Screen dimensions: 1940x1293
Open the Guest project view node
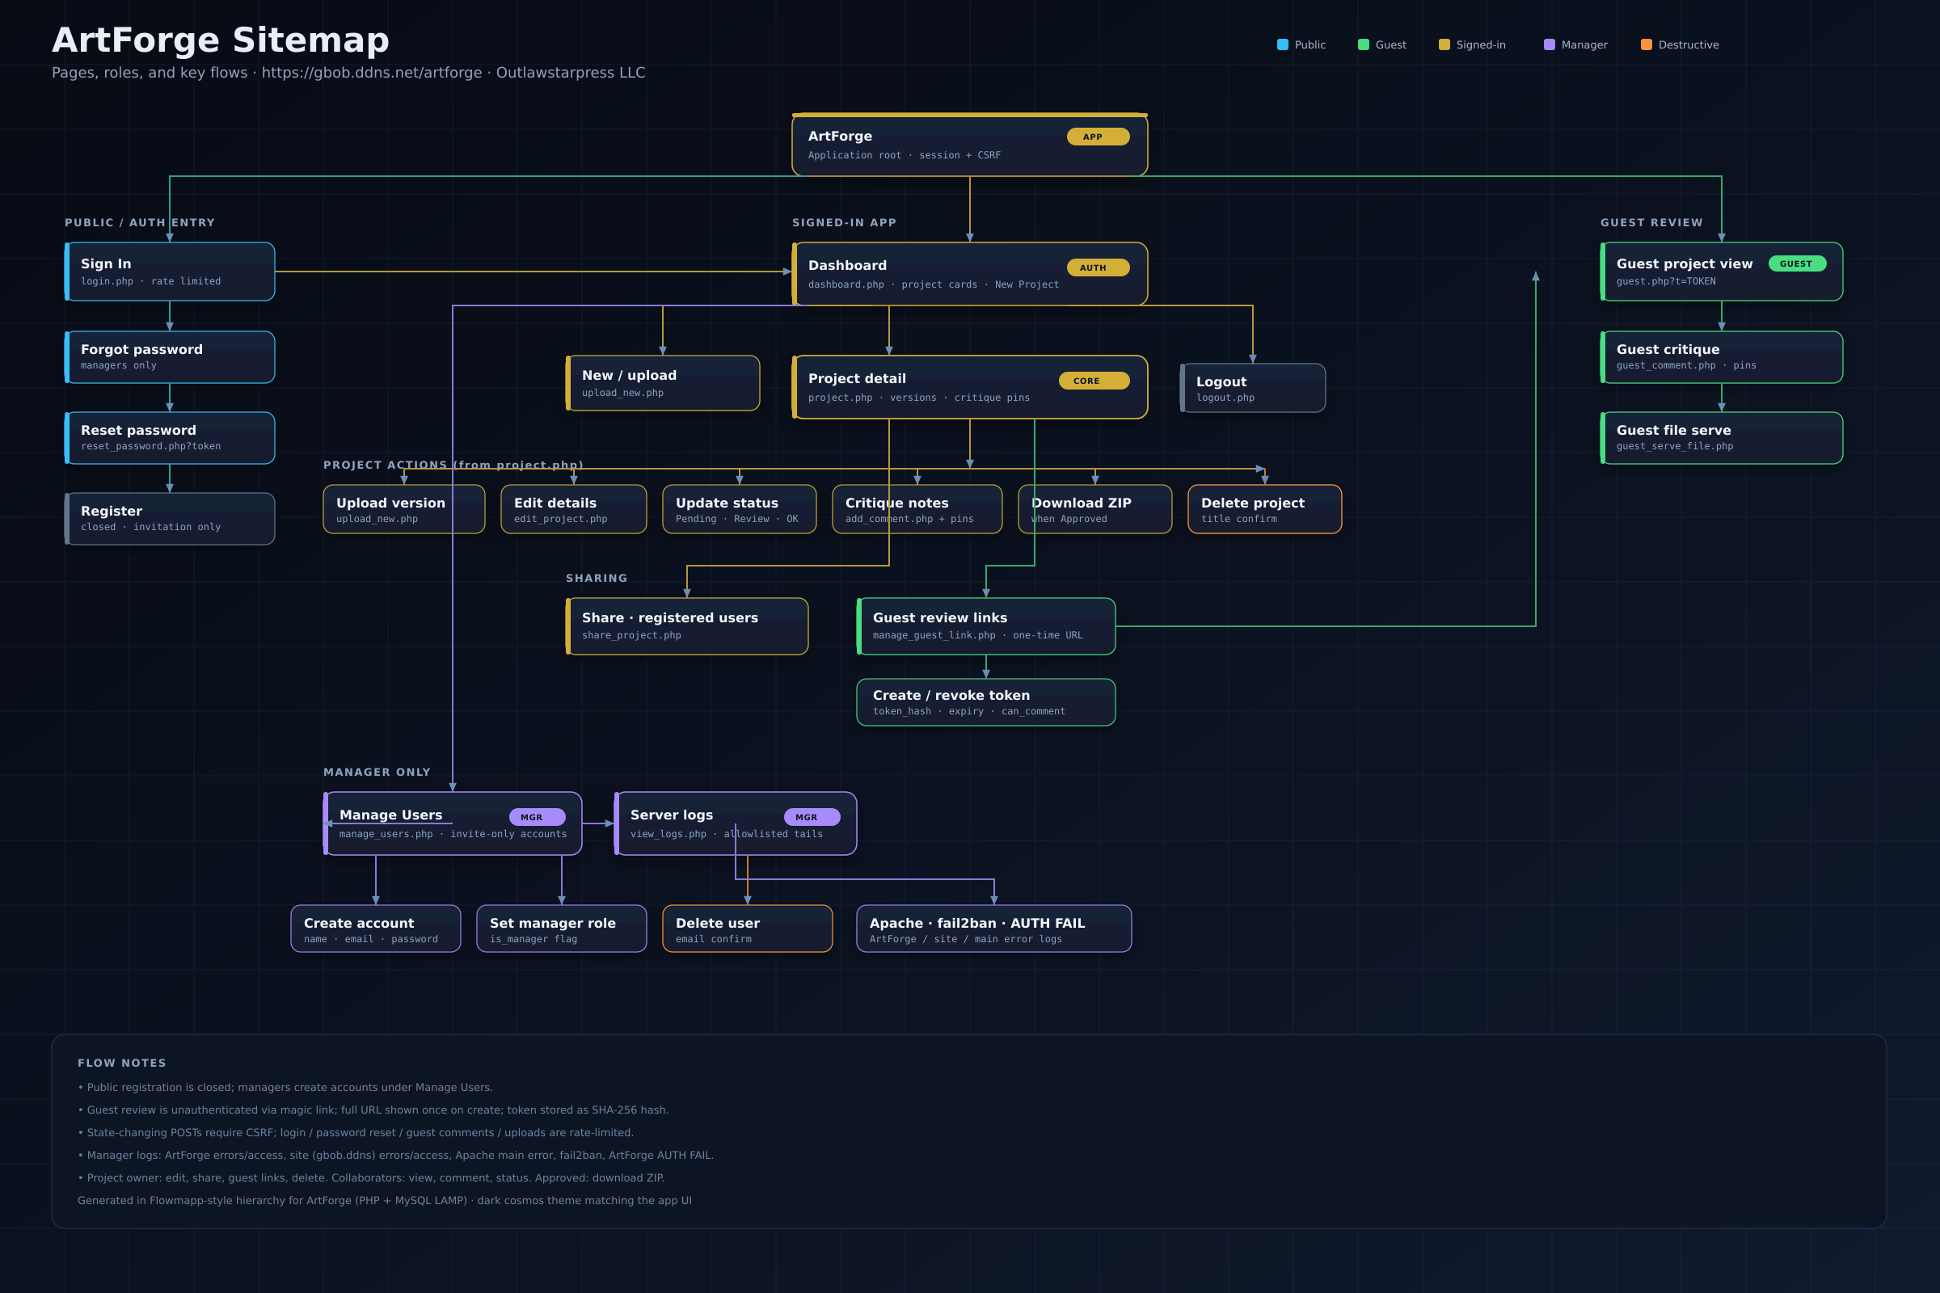1722,272
